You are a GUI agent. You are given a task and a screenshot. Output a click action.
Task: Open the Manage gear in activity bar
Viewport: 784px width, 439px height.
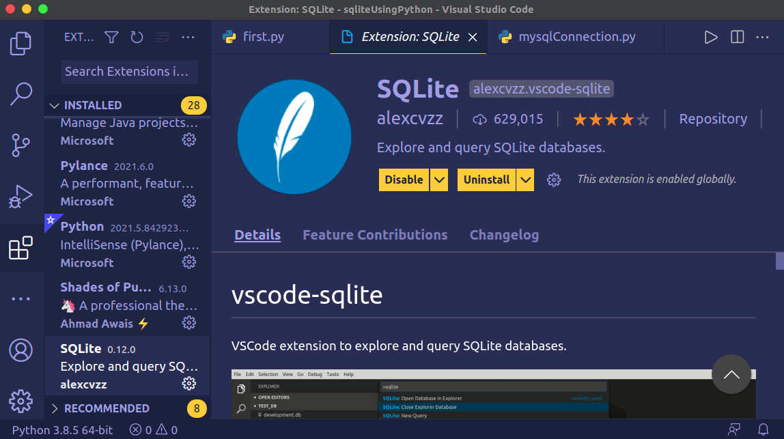pyautogui.click(x=20, y=402)
